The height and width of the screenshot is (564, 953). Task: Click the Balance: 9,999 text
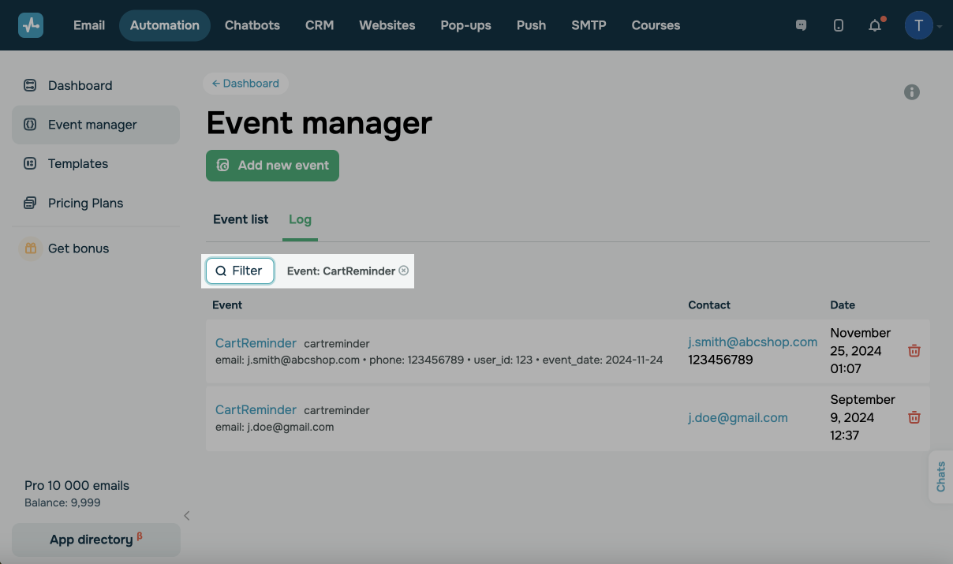coord(62,502)
